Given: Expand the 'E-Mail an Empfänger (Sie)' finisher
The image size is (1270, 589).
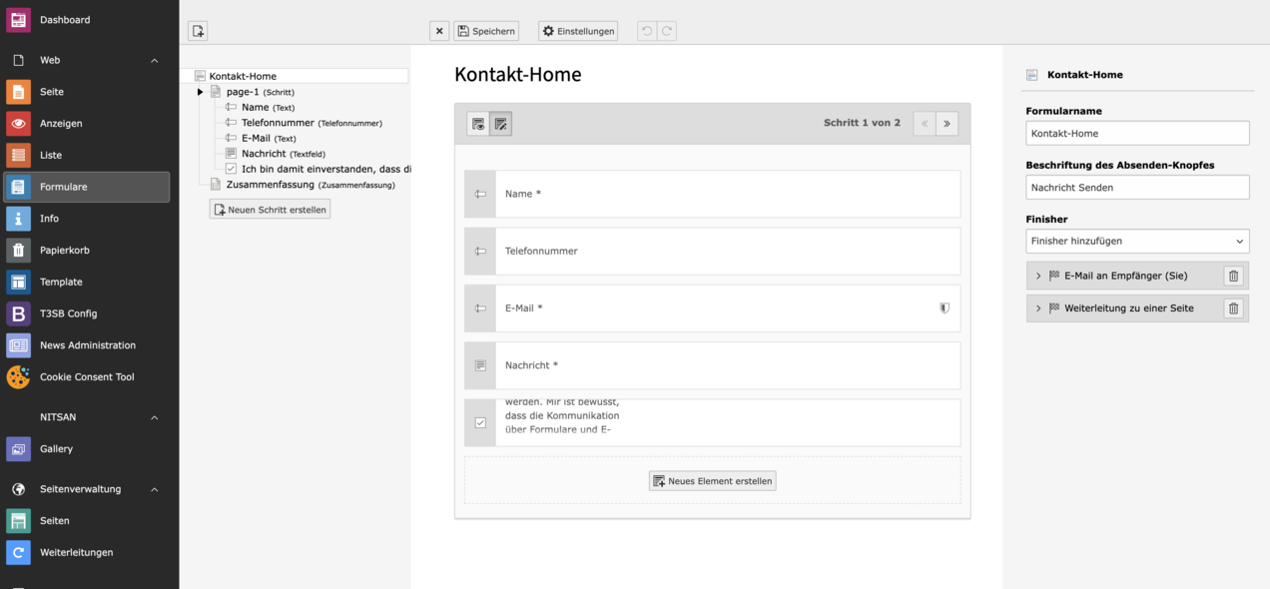Looking at the screenshot, I should tap(1038, 276).
